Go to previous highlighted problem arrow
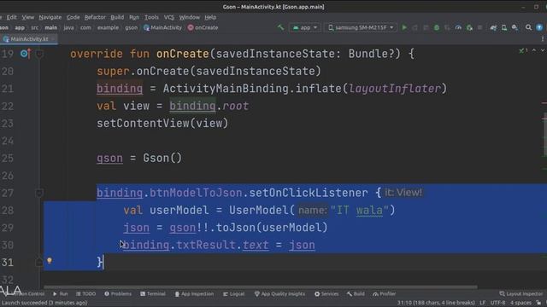 [x=533, y=50]
